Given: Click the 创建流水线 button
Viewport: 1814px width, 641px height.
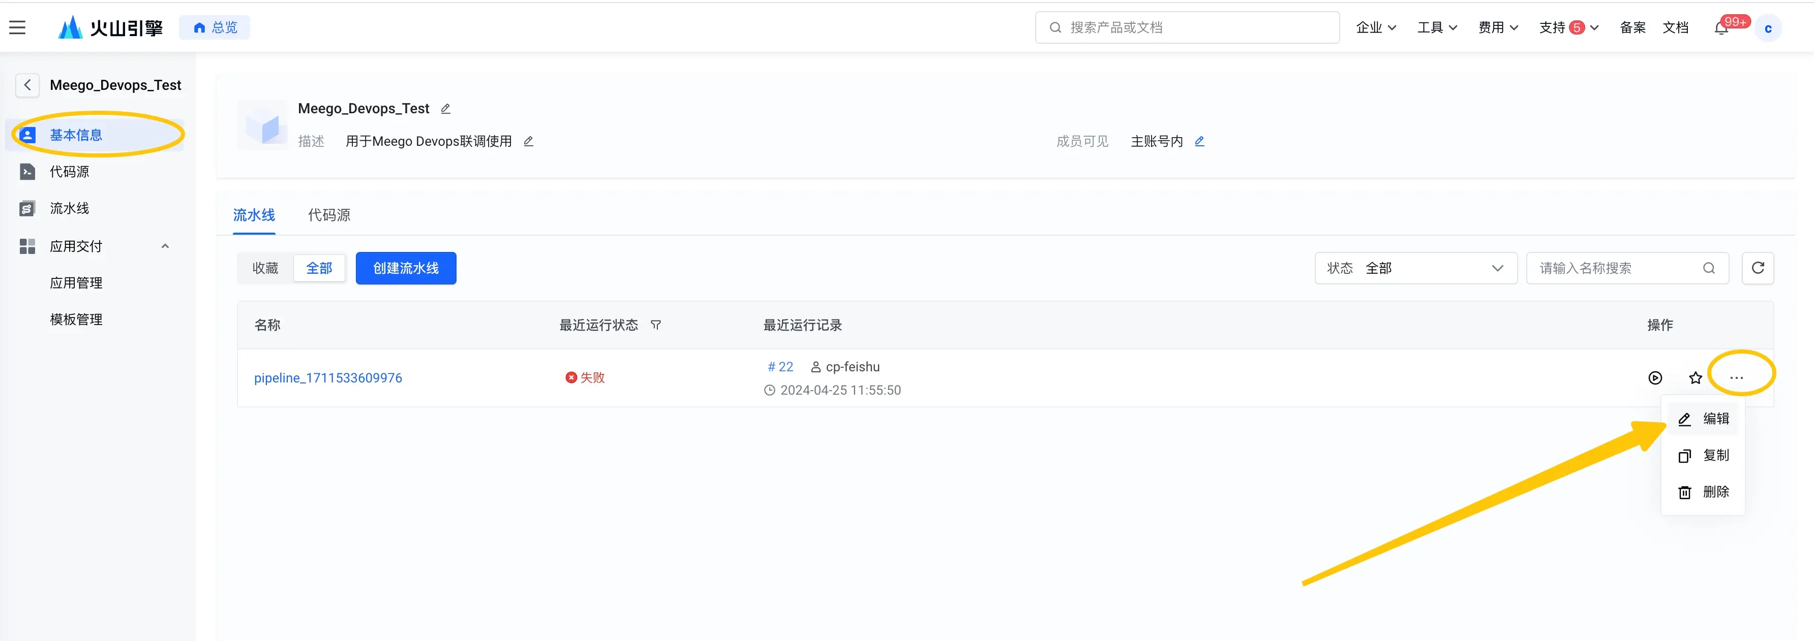Looking at the screenshot, I should [406, 268].
